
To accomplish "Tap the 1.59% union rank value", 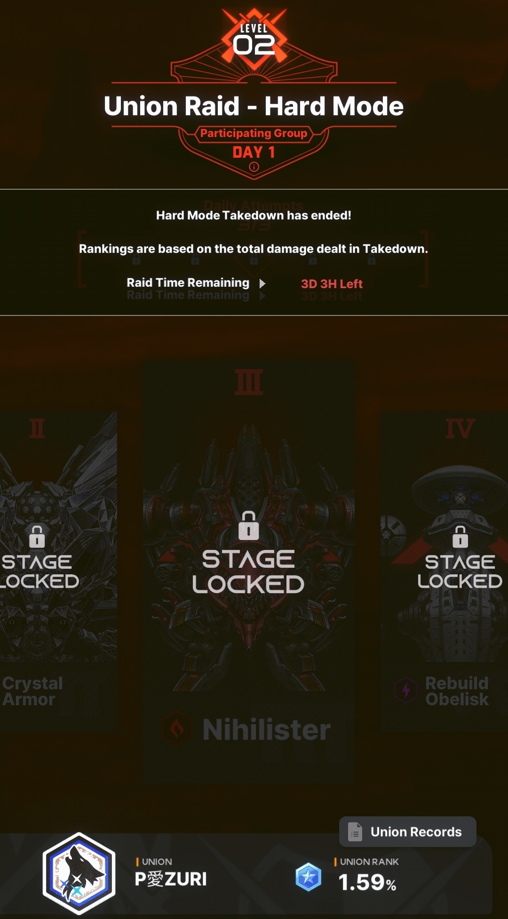I will [367, 882].
